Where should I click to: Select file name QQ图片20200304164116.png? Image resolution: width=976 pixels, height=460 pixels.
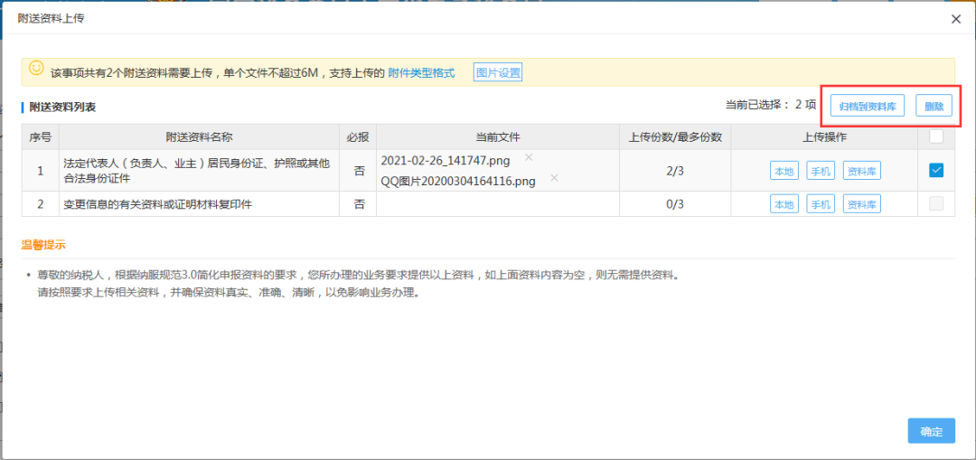click(458, 182)
